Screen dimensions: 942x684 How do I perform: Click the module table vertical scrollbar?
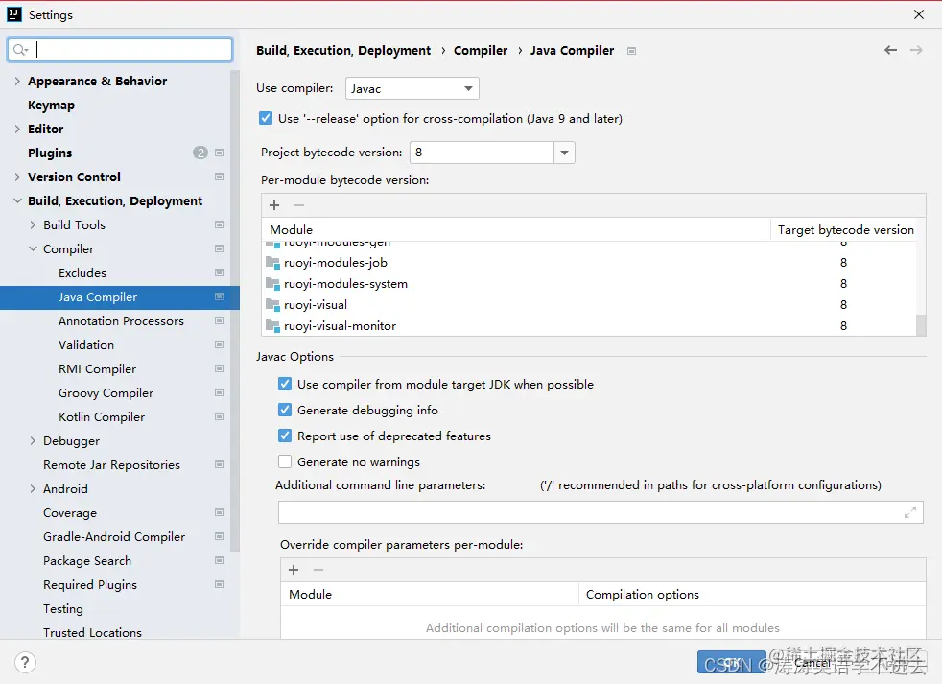[920, 324]
